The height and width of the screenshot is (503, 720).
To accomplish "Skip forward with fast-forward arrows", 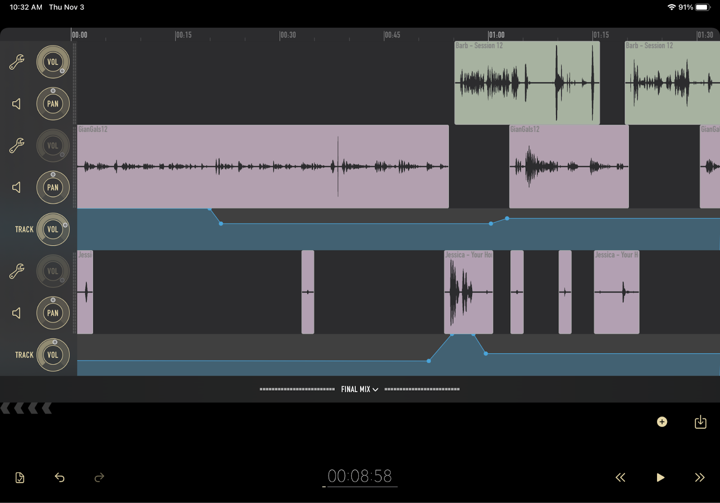I will tap(699, 477).
